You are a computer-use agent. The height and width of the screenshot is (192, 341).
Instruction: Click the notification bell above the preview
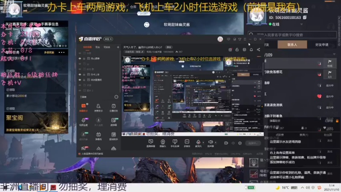point(251,49)
